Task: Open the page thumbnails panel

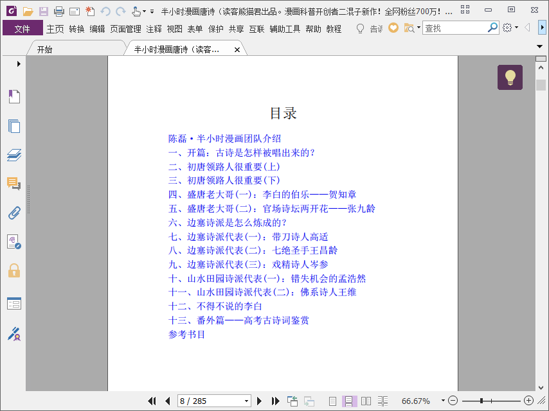Action: [x=14, y=126]
